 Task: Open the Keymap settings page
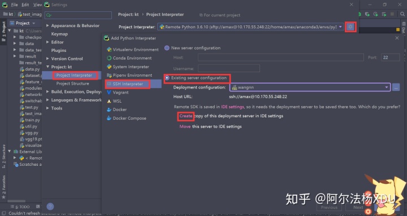click(x=59, y=34)
